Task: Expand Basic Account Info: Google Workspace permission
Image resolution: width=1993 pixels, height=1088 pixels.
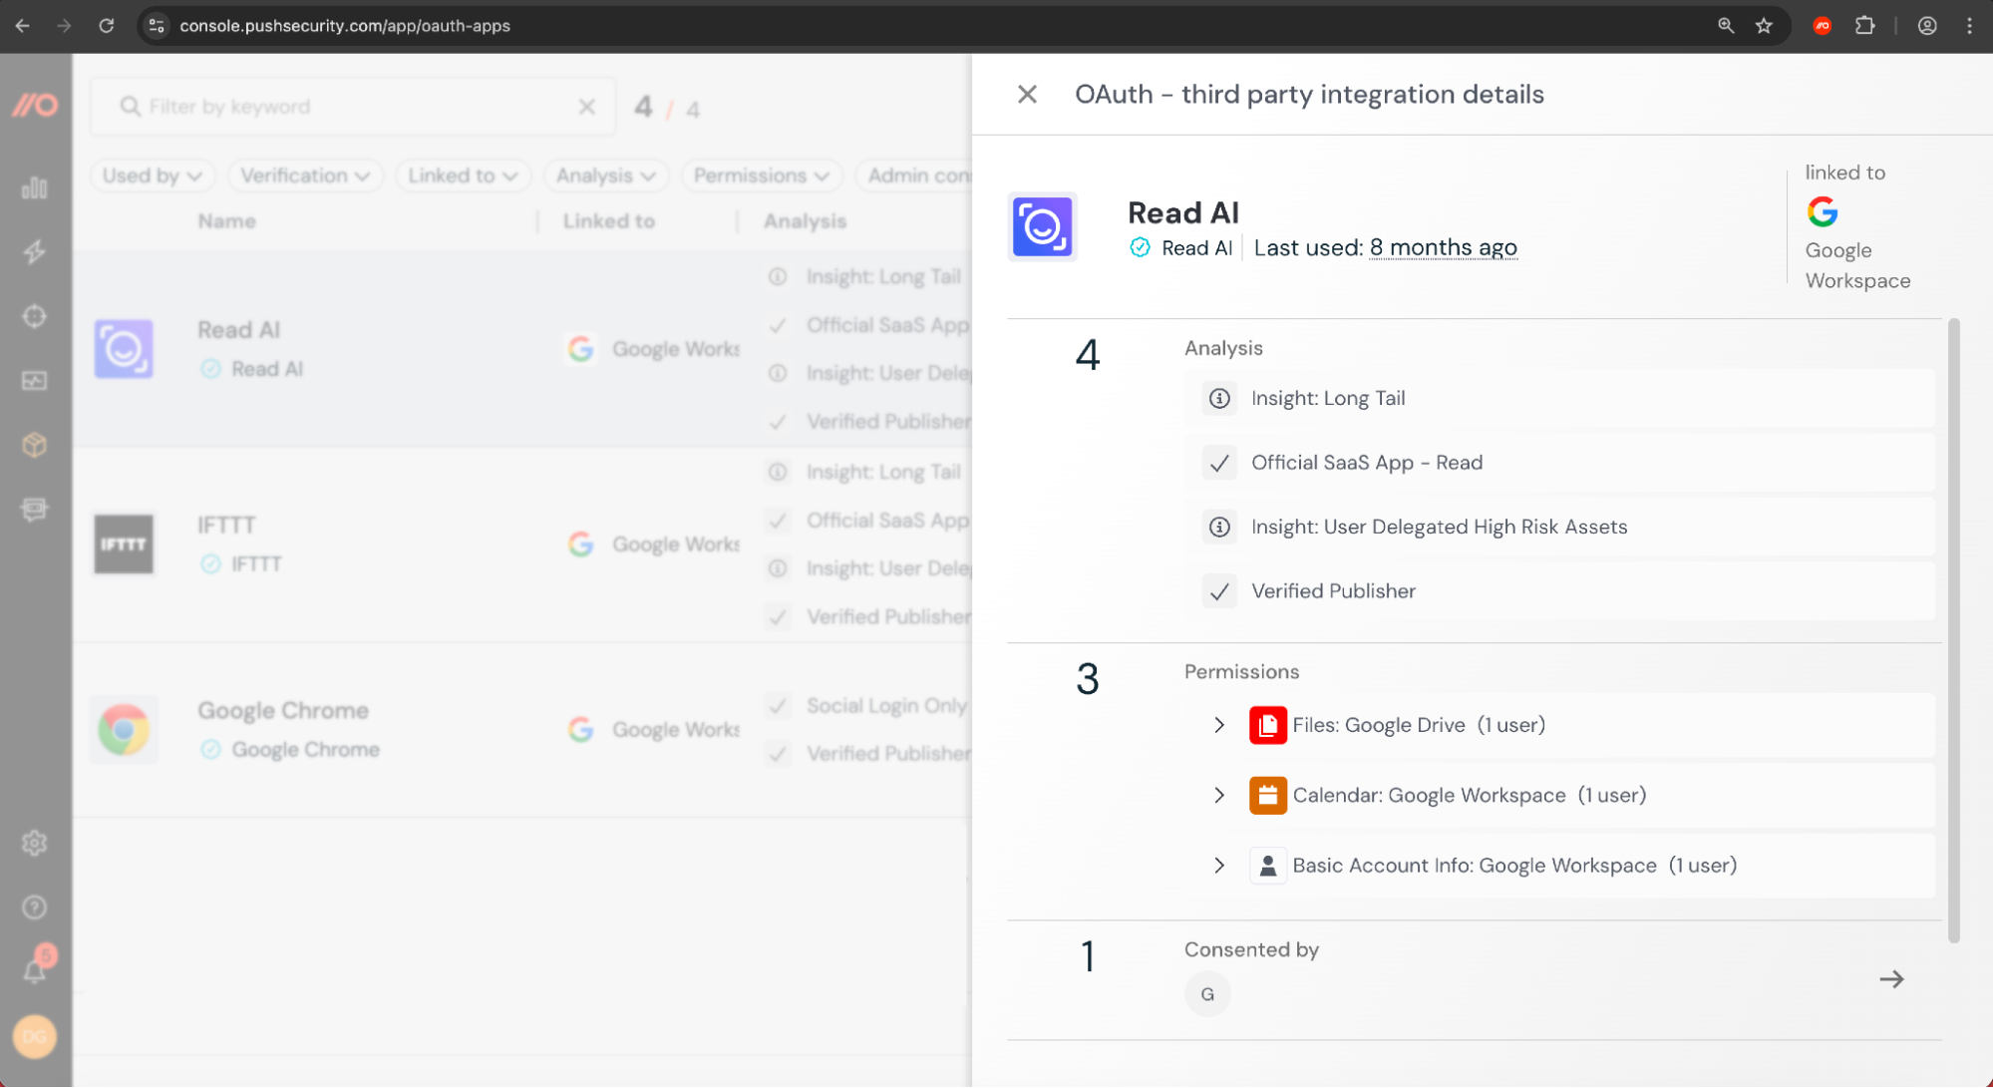Action: click(x=1218, y=866)
